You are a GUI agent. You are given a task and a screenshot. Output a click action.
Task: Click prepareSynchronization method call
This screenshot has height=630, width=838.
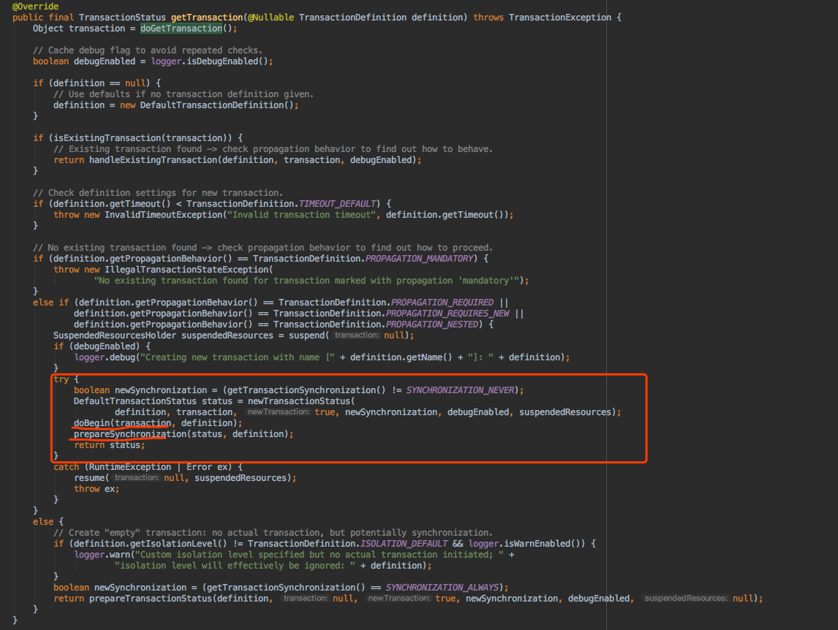(x=130, y=434)
